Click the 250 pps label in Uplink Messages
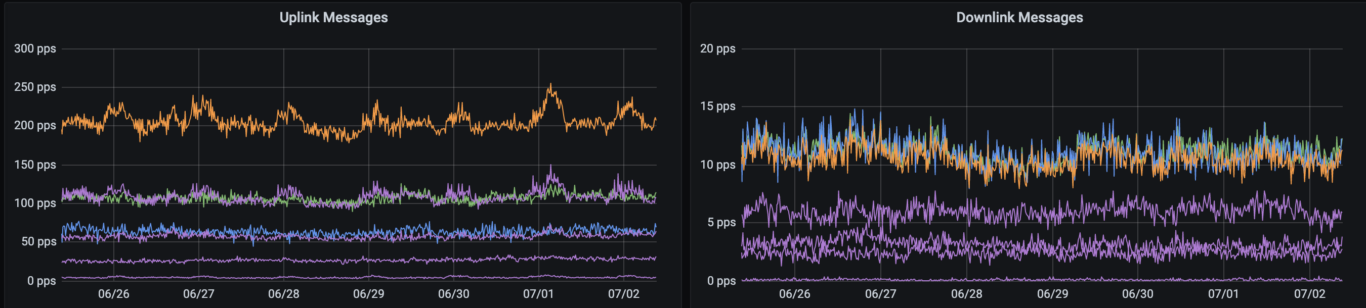This screenshot has height=308, width=1366. coord(35,87)
